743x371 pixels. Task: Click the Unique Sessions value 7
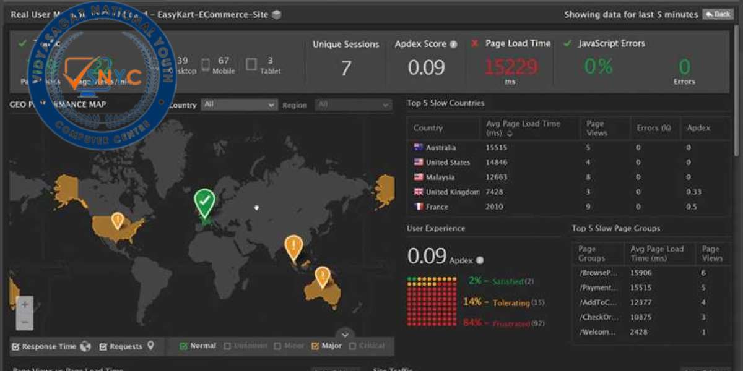[345, 68]
